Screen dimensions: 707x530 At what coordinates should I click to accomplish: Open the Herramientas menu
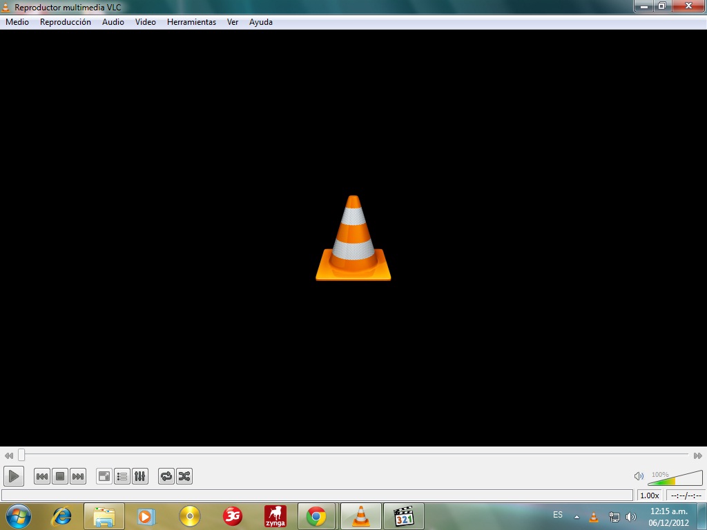coord(192,22)
